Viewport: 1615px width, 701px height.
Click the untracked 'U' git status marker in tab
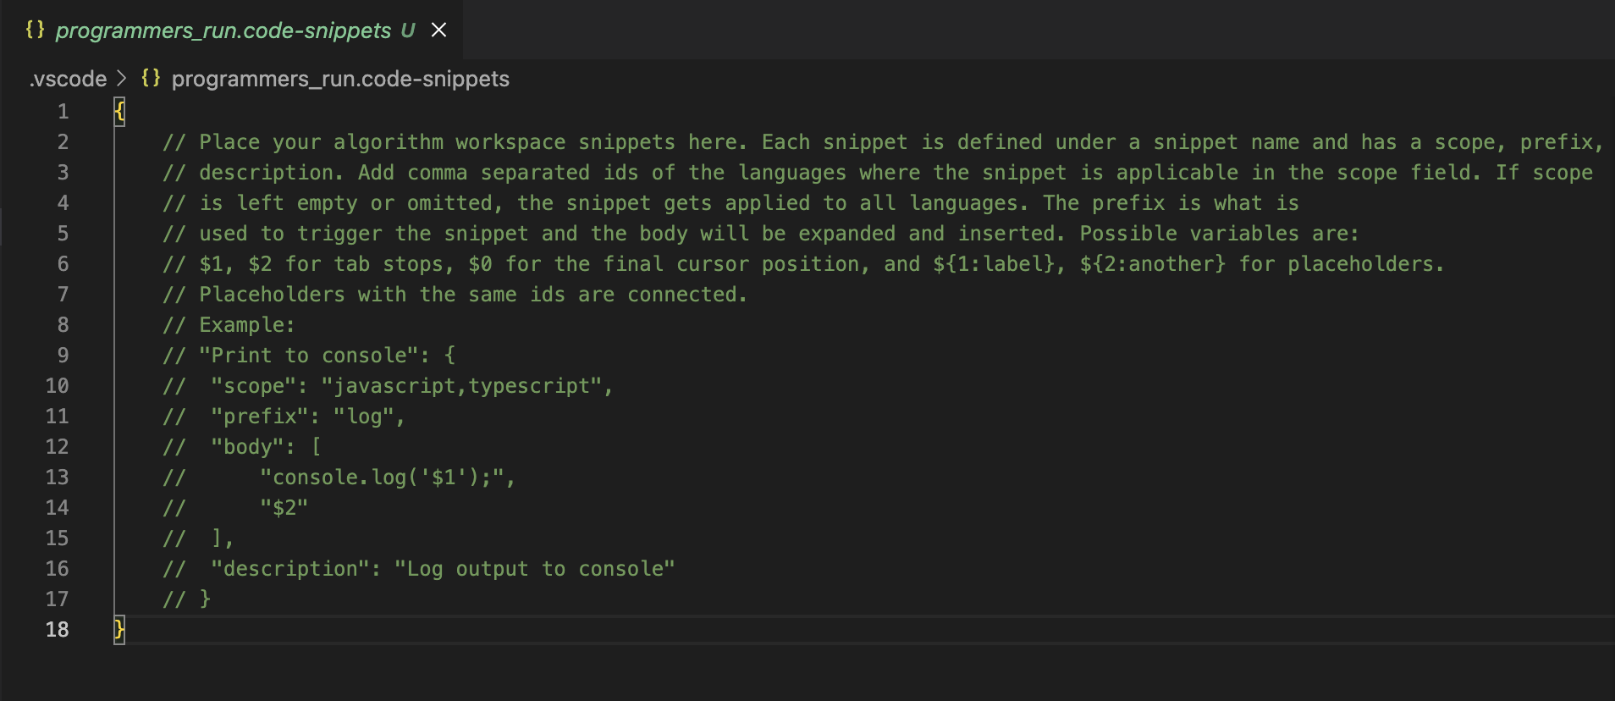pos(408,30)
